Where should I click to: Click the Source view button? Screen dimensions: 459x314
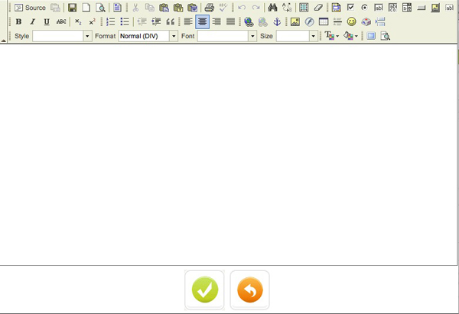30,8
